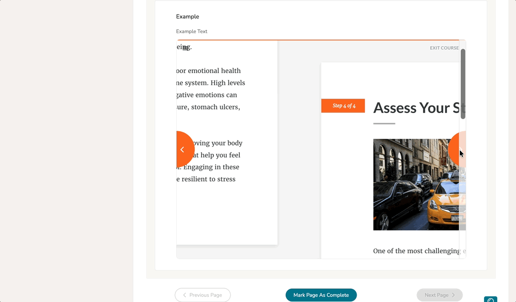This screenshot has height=302, width=516.
Task: Click the gray underline below Assess Your heading
Action: [x=384, y=124]
